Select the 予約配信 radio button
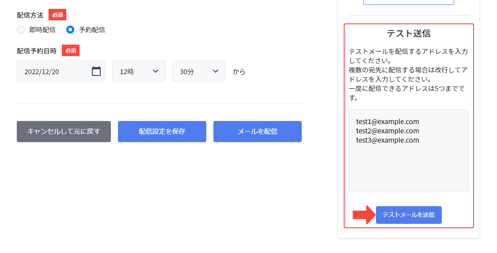The image size is (497, 253). [70, 30]
